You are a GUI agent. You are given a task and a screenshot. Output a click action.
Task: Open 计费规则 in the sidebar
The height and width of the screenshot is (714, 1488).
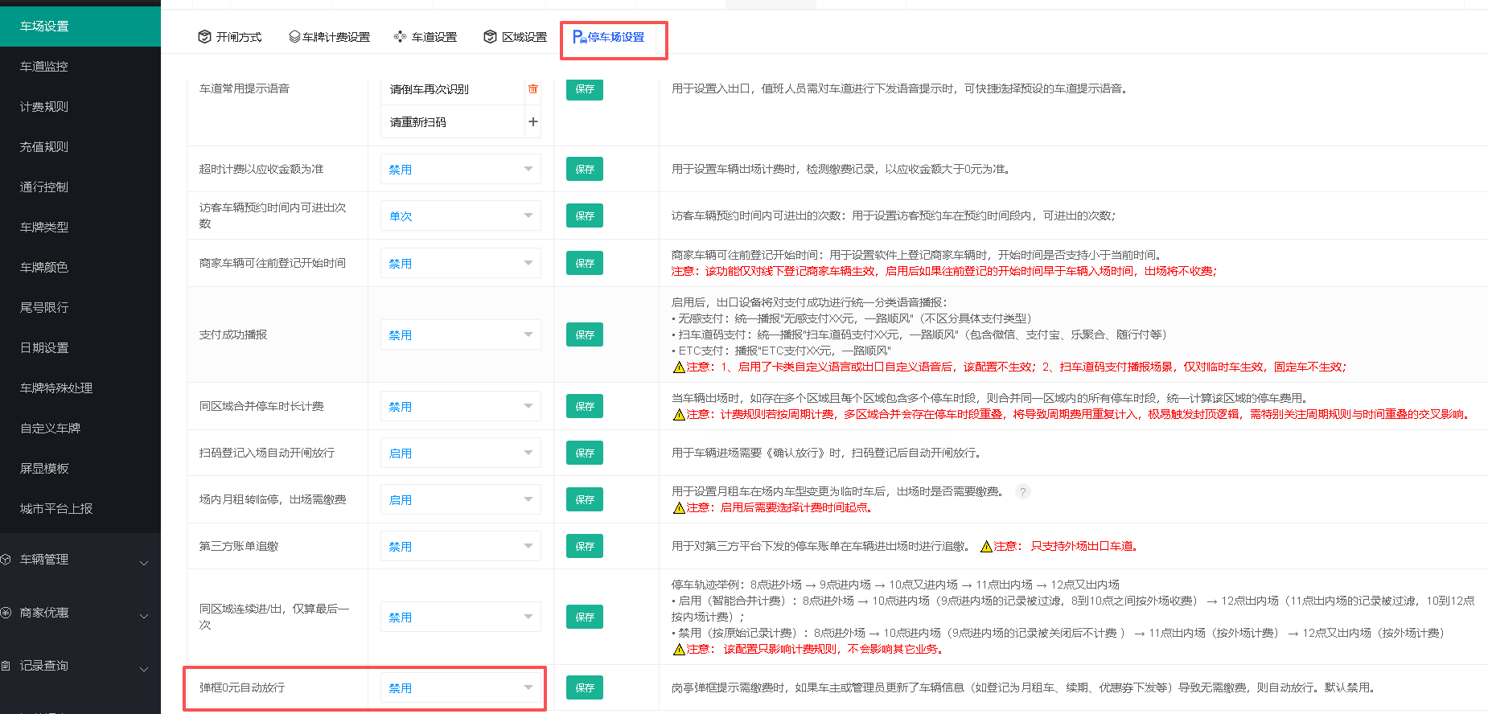tap(80, 107)
